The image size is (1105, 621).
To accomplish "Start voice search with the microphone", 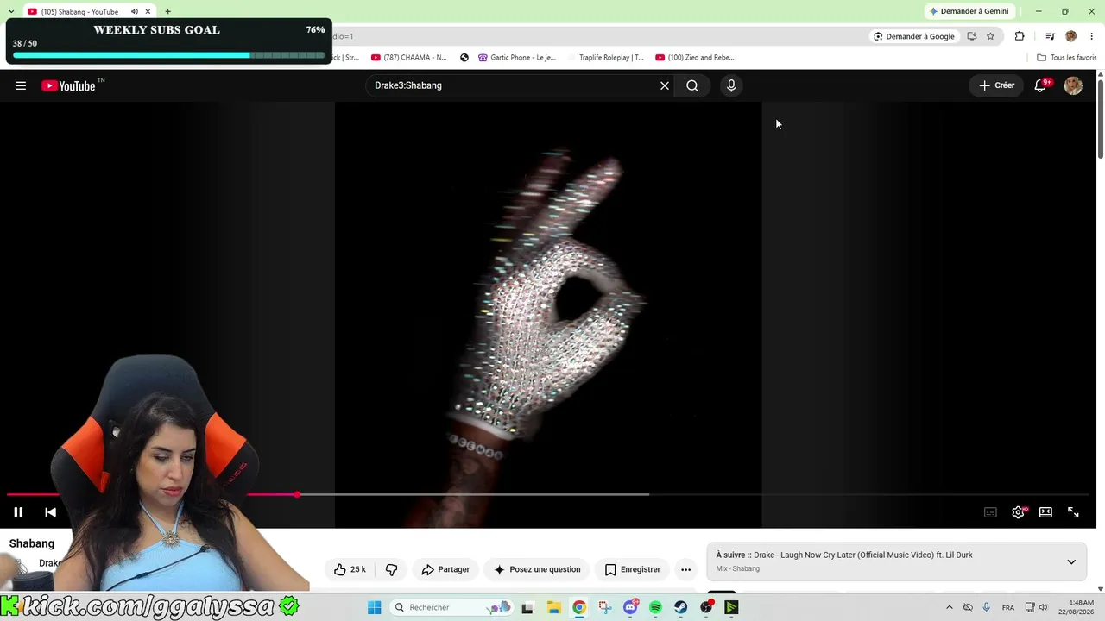I will click(x=731, y=85).
